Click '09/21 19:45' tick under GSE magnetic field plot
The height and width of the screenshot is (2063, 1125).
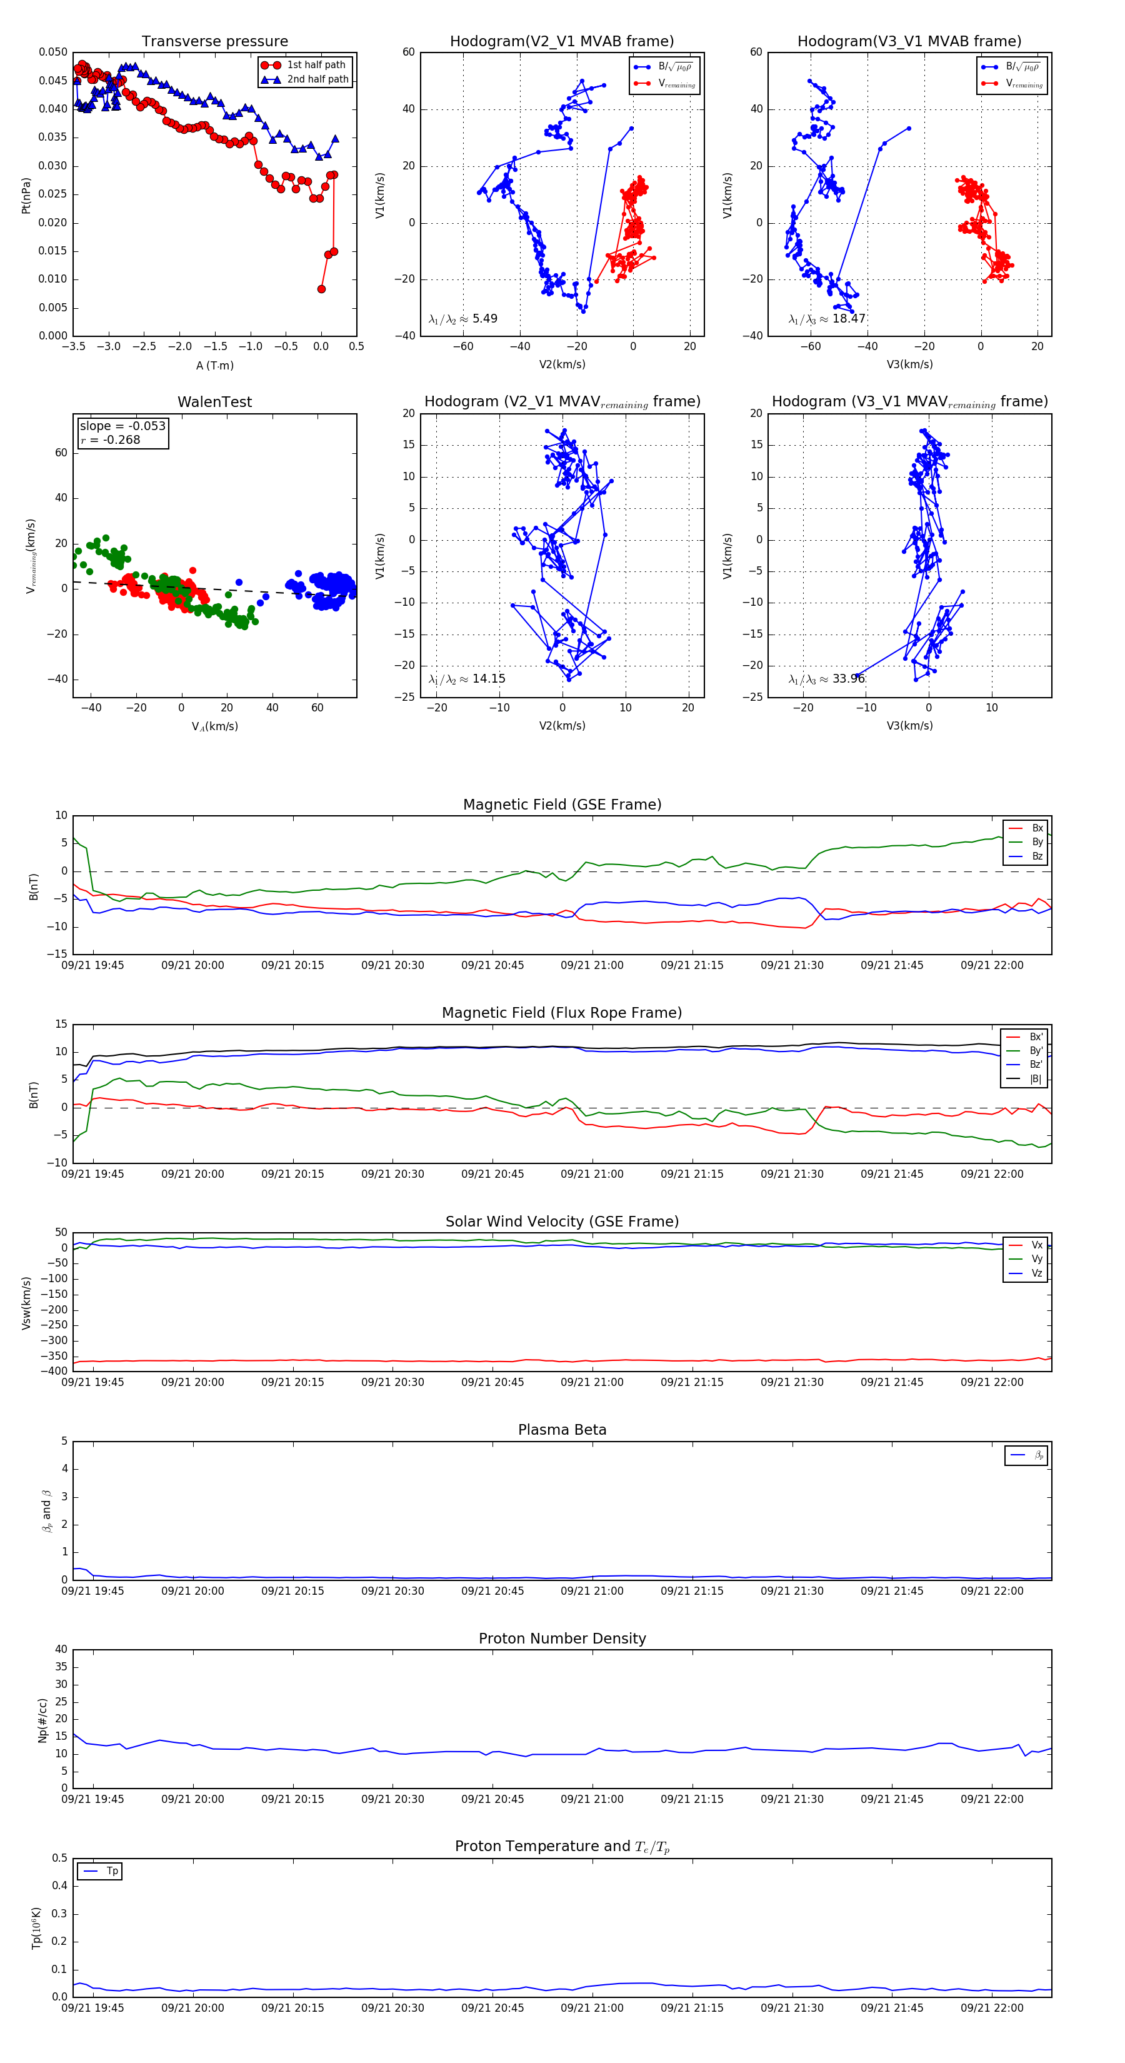pos(92,966)
